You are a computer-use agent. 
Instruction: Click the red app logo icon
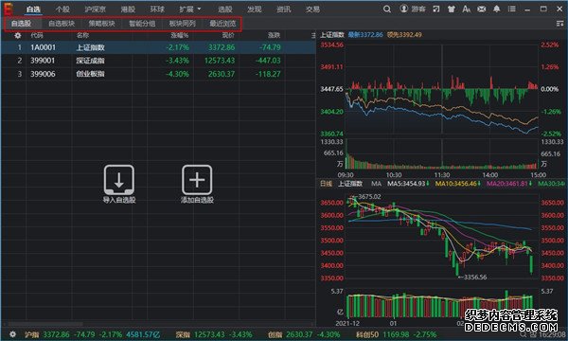(8, 9)
